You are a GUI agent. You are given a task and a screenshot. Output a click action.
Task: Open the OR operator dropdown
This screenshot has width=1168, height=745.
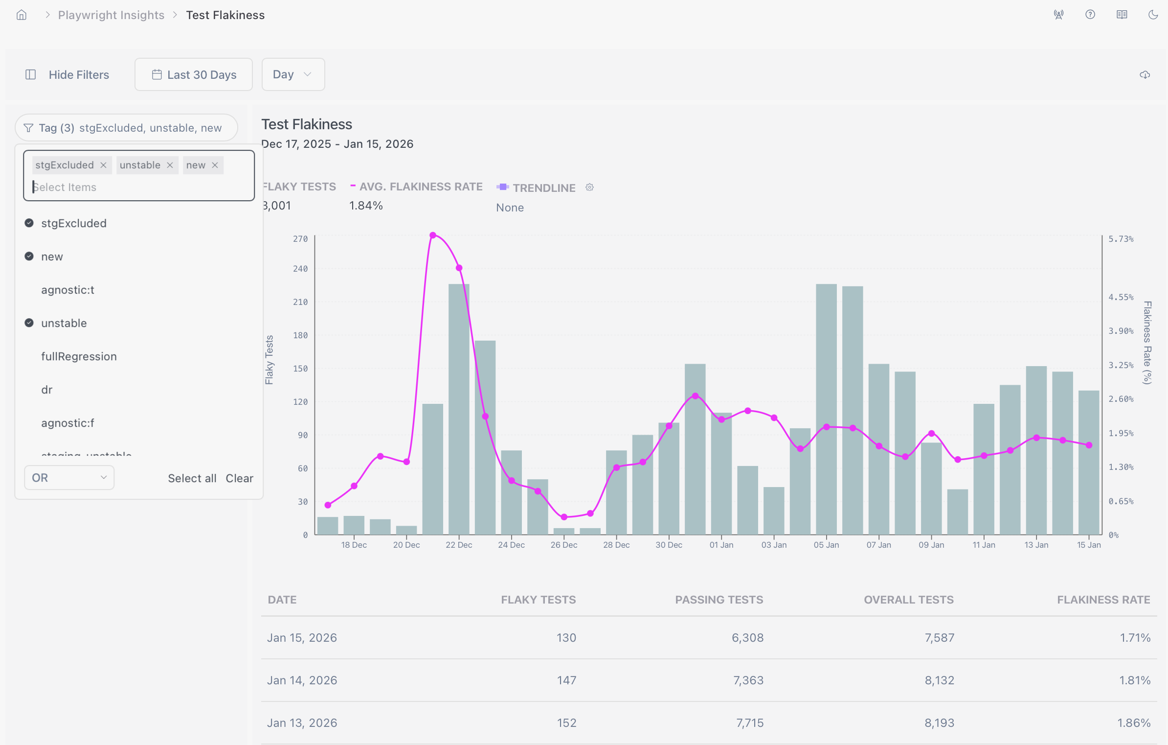[69, 478]
